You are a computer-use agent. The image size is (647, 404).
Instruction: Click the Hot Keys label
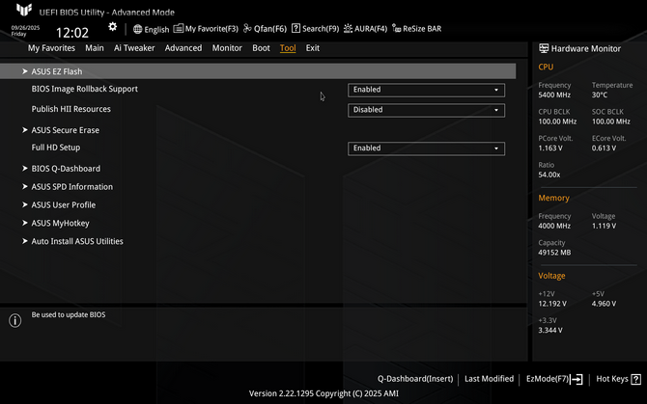coord(612,379)
